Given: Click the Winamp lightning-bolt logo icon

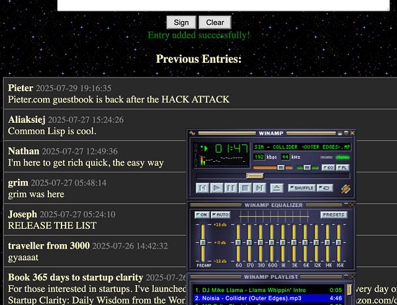Looking at the screenshot, I should 345,189.
